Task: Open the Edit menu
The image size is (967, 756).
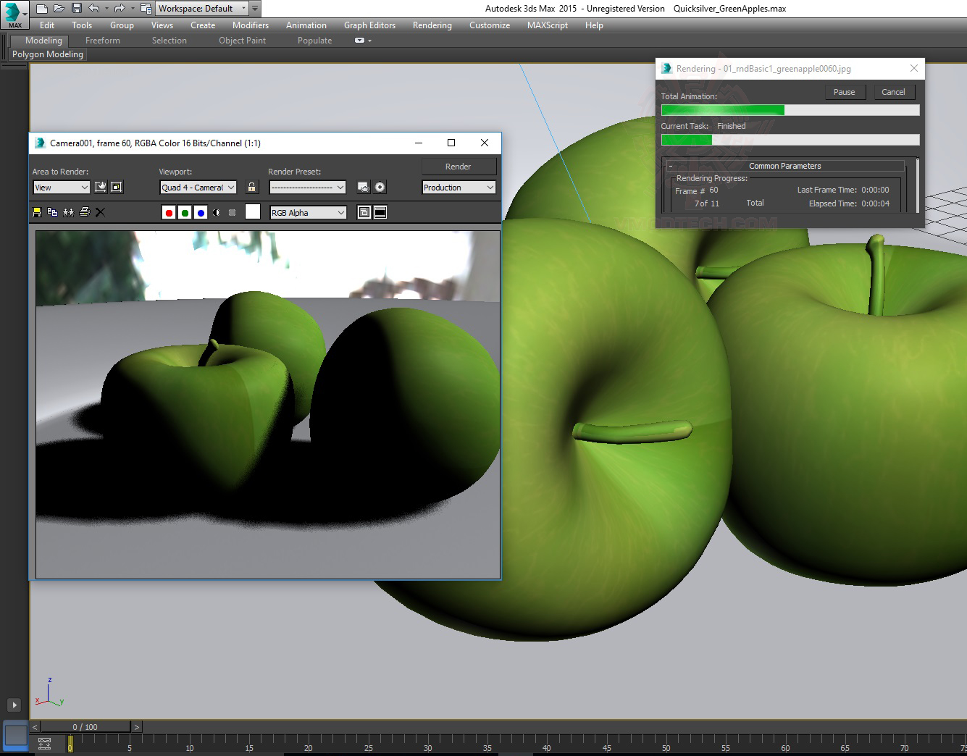Action: tap(47, 25)
